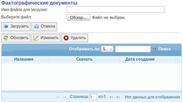Go to last page arrow

(x=118, y=97)
